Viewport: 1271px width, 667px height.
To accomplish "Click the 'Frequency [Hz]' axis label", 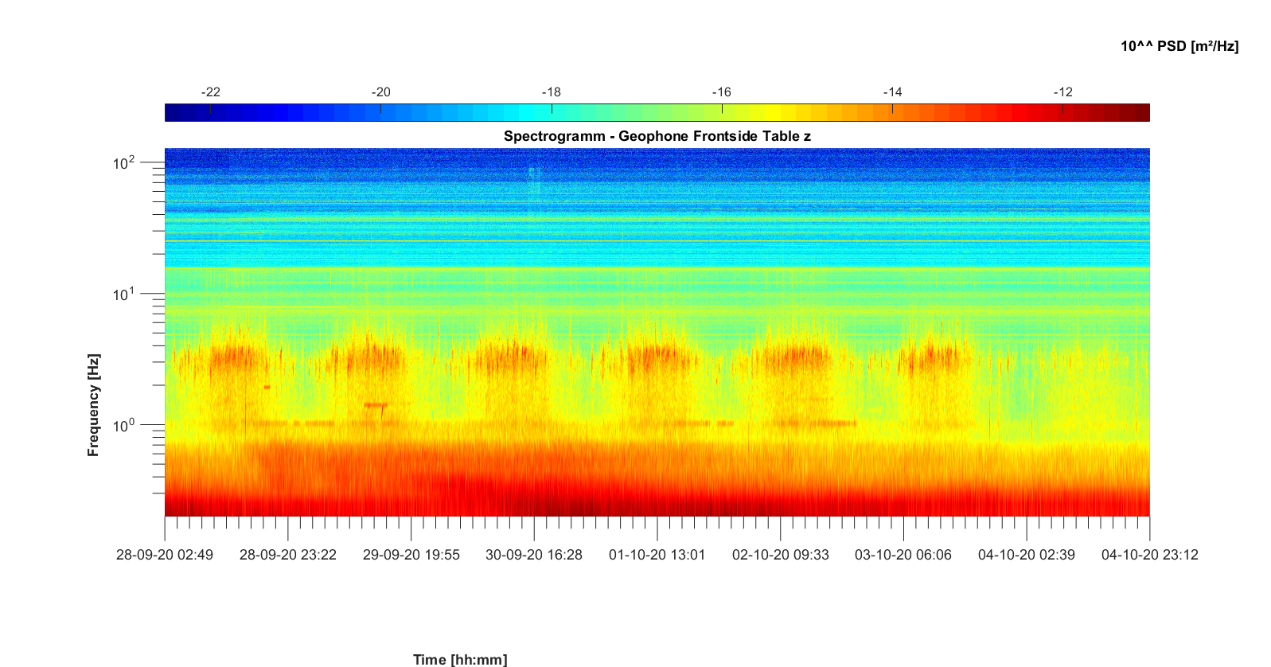I will [x=94, y=405].
